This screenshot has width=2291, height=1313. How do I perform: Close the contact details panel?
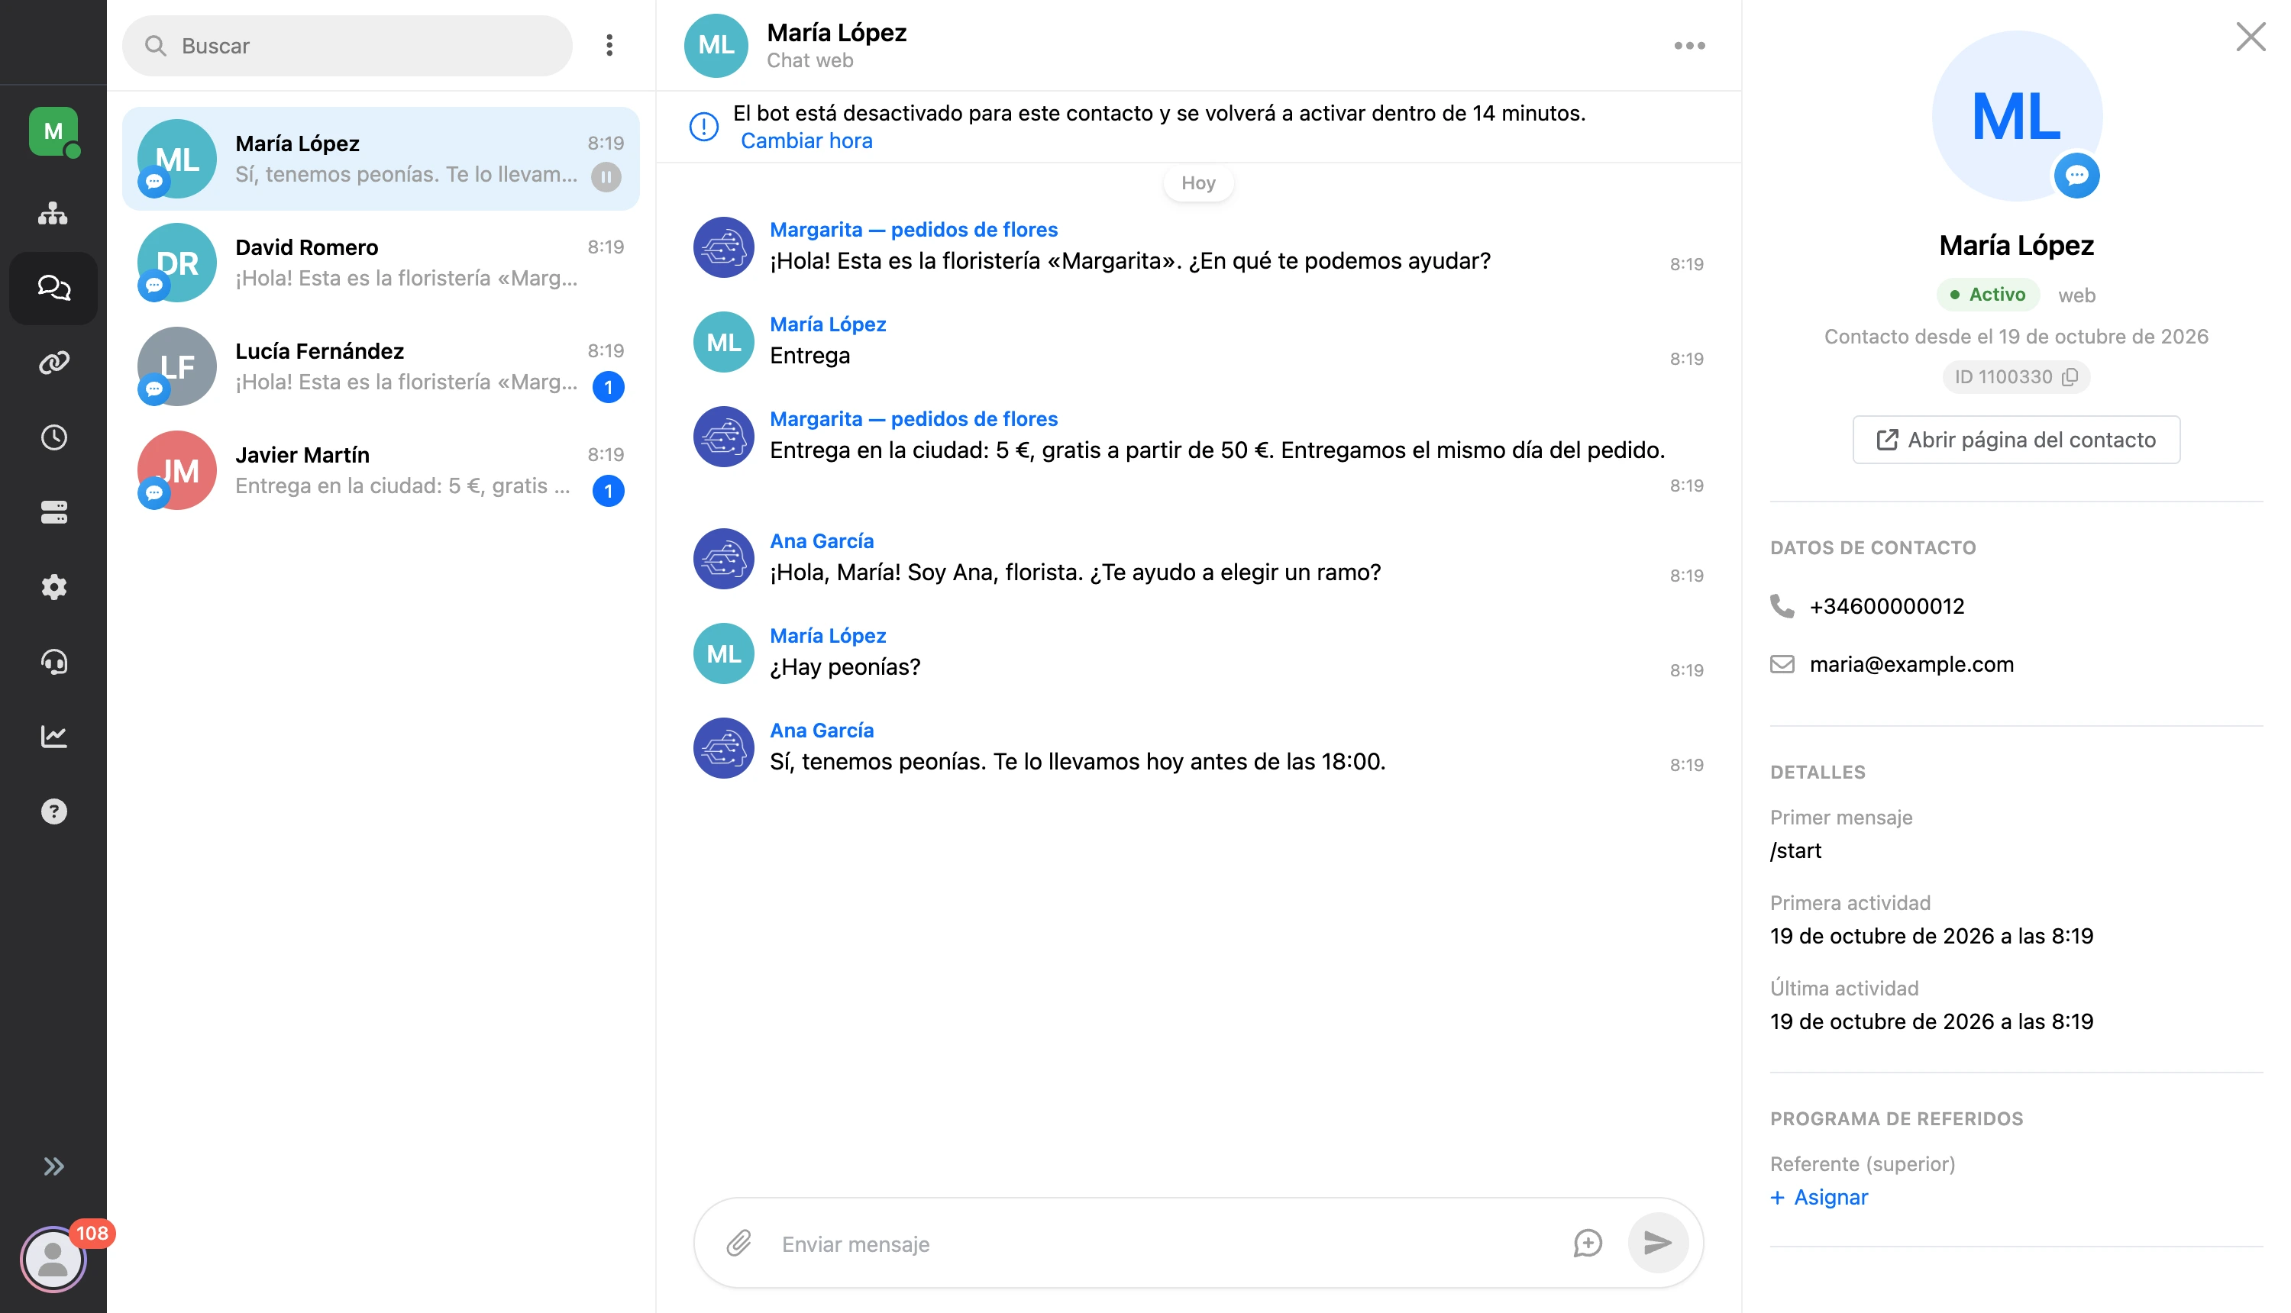2251,37
